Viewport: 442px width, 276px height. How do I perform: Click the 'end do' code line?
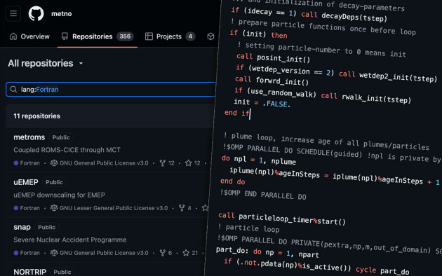(x=232, y=181)
